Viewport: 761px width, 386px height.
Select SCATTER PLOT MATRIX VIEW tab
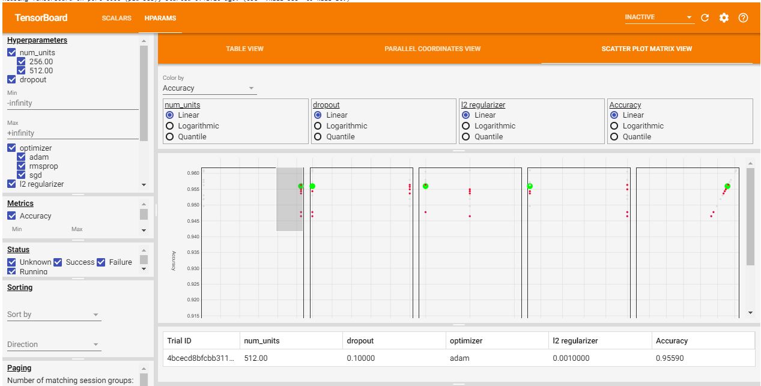(647, 49)
